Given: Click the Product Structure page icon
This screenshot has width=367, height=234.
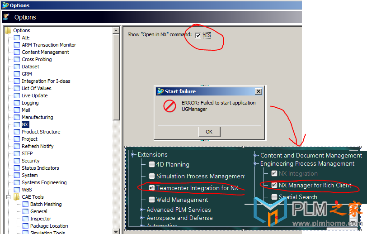Looking at the screenshot, I should click(17, 132).
